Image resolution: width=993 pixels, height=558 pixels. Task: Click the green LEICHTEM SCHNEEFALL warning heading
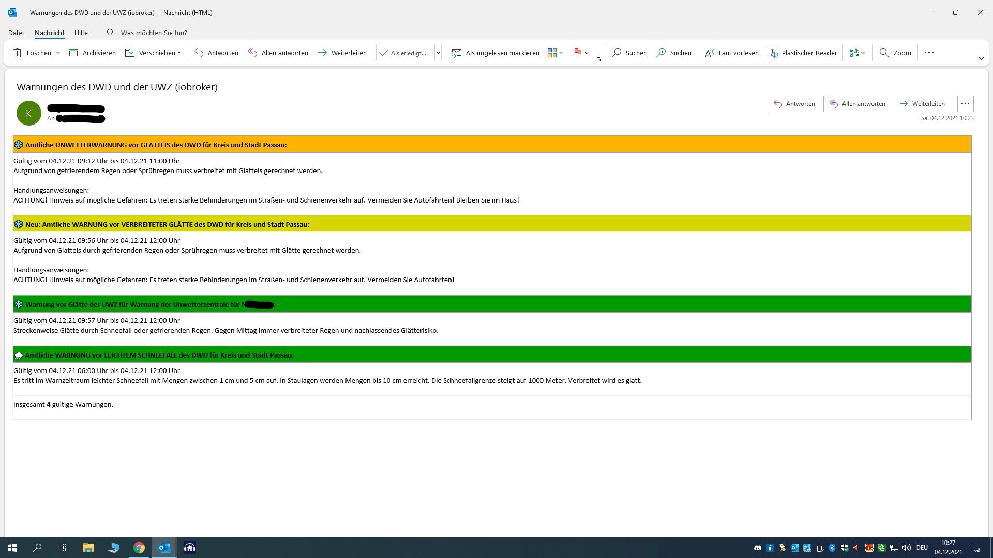click(x=159, y=355)
